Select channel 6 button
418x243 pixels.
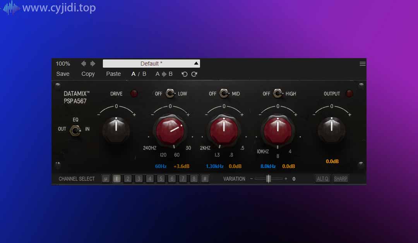point(172,179)
